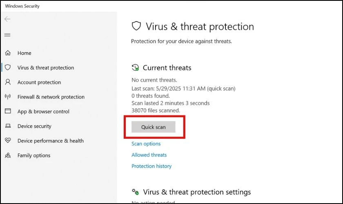The image size is (343, 204).
Task: Select Device performance & health
Action: [x=51, y=141]
